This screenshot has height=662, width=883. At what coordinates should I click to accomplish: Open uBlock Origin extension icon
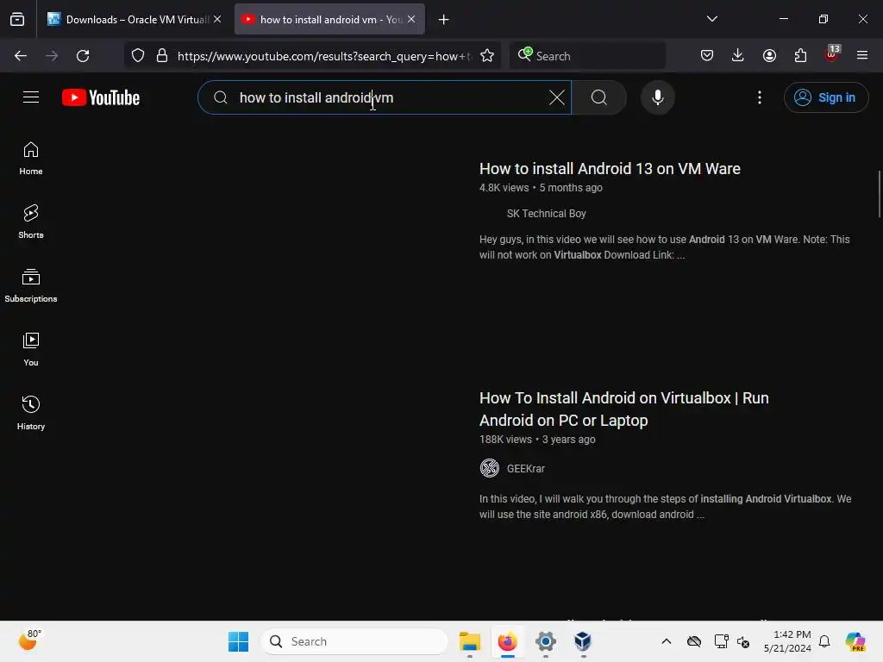(832, 54)
